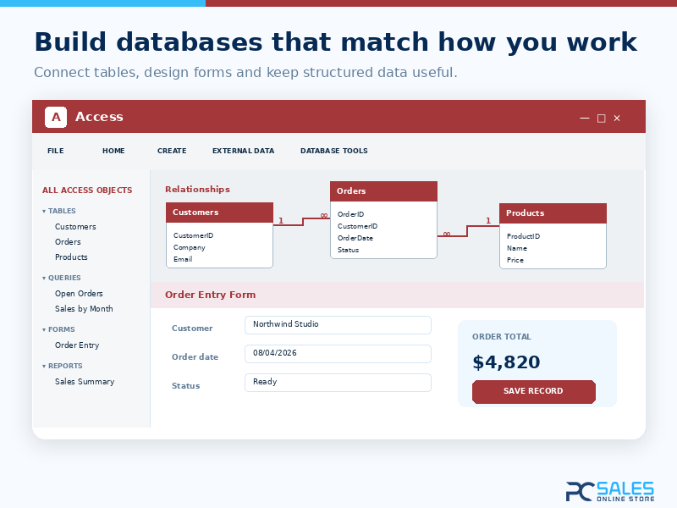Select the OrderID field
677x508 pixels.
350,214
